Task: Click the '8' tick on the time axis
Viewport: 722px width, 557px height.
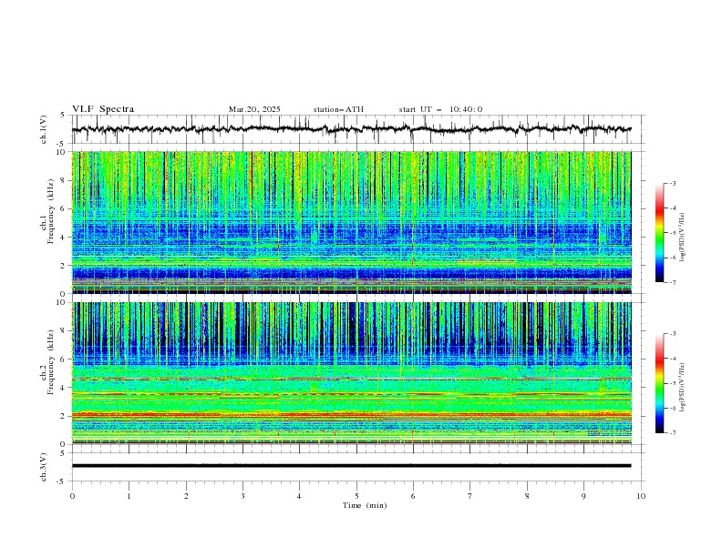Action: click(527, 496)
